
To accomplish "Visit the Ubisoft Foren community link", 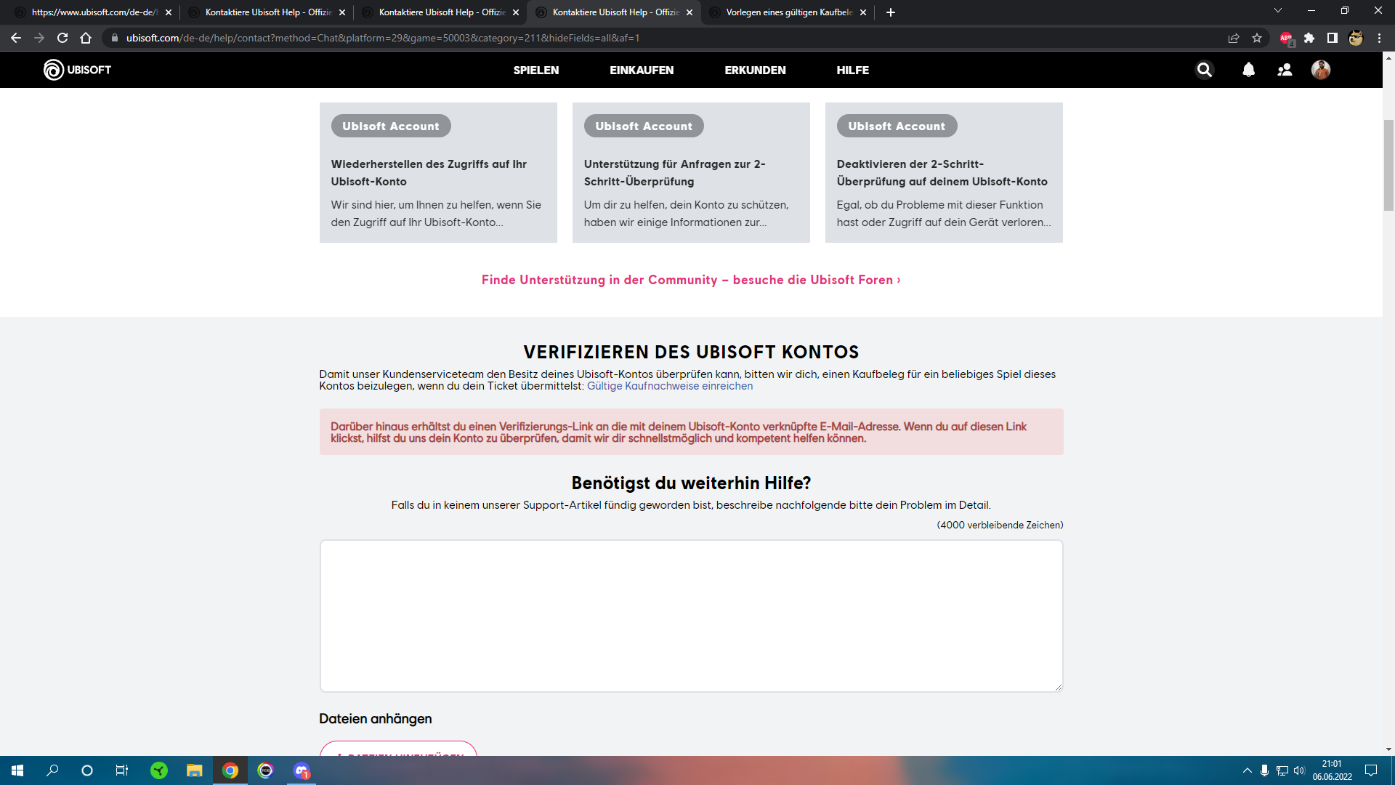I will [690, 280].
